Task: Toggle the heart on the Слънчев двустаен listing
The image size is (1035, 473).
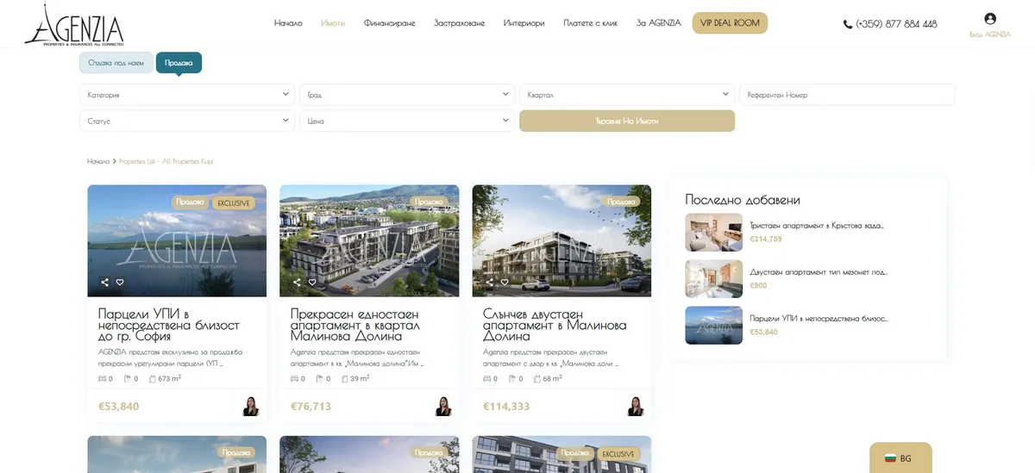Action: pyautogui.click(x=505, y=282)
